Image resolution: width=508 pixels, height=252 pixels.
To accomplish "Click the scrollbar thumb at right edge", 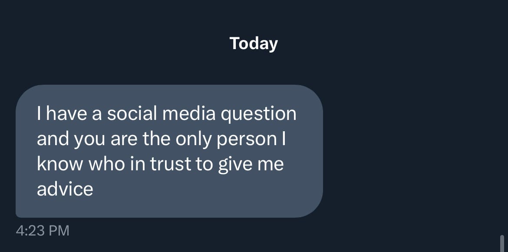I will click(x=502, y=243).
